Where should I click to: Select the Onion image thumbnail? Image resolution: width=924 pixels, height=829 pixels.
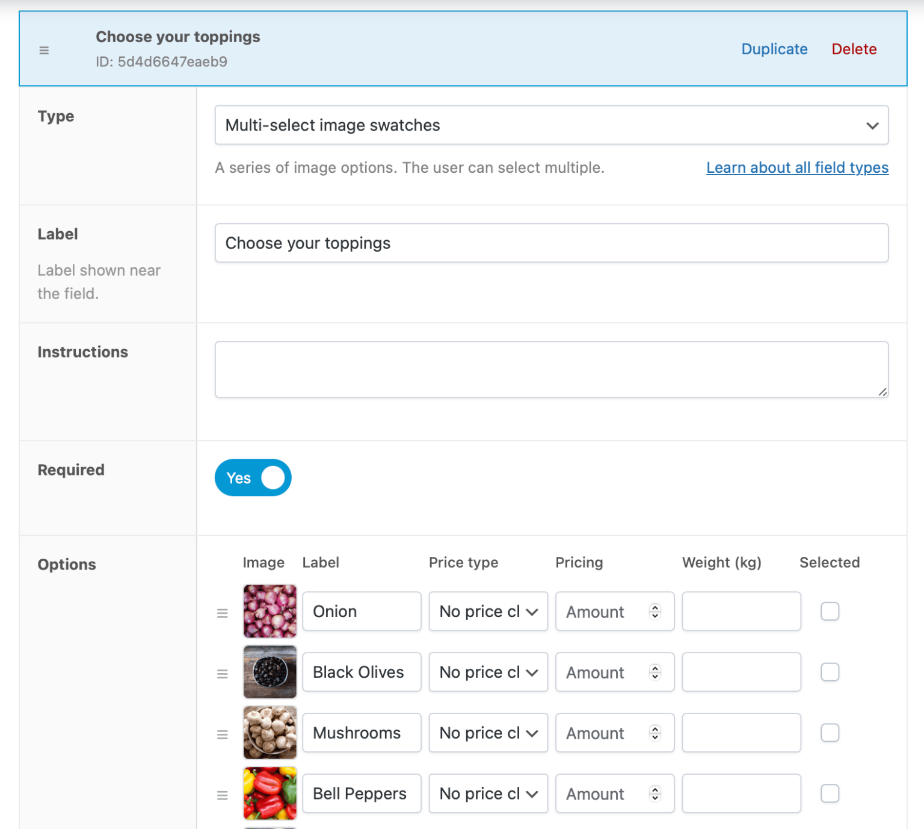pos(269,612)
